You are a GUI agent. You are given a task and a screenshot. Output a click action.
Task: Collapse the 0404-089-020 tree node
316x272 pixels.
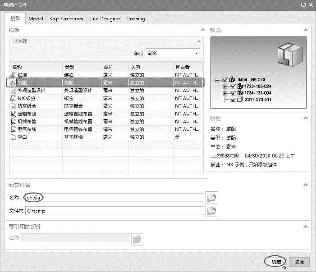217,80
